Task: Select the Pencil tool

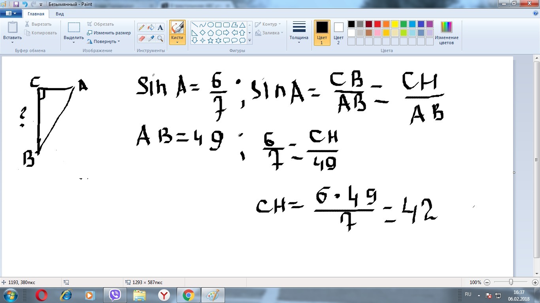Action: 141,27
